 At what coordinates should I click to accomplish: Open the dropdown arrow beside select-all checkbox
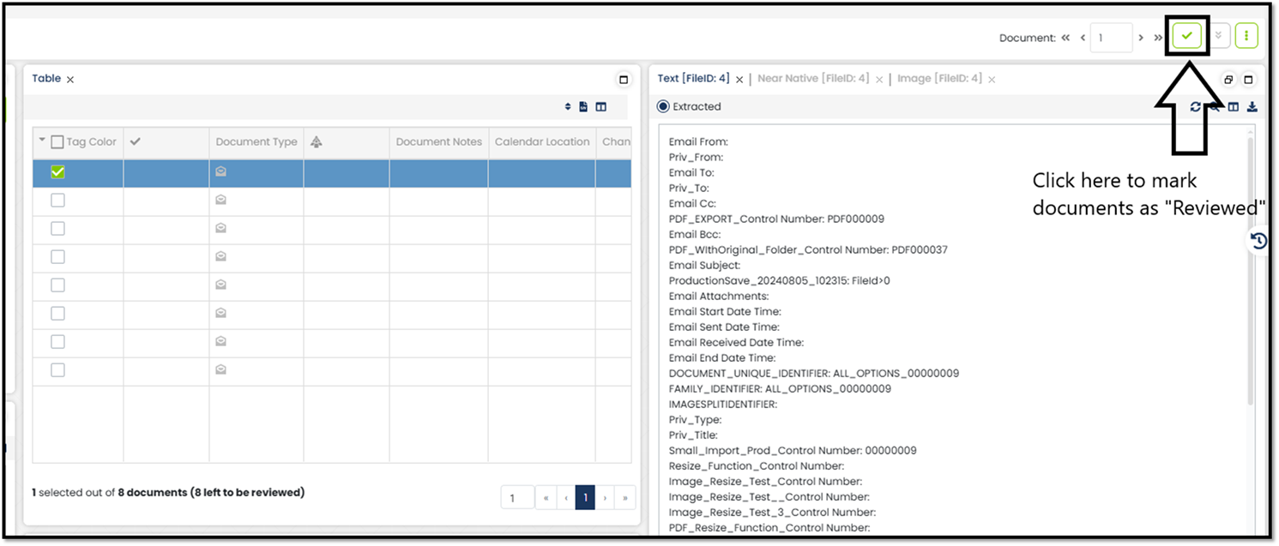point(42,140)
